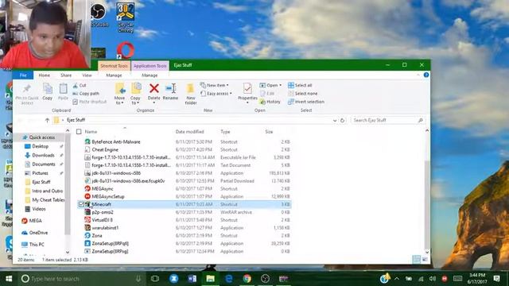
Task: Open the Windows Start menu
Action: 9,279
